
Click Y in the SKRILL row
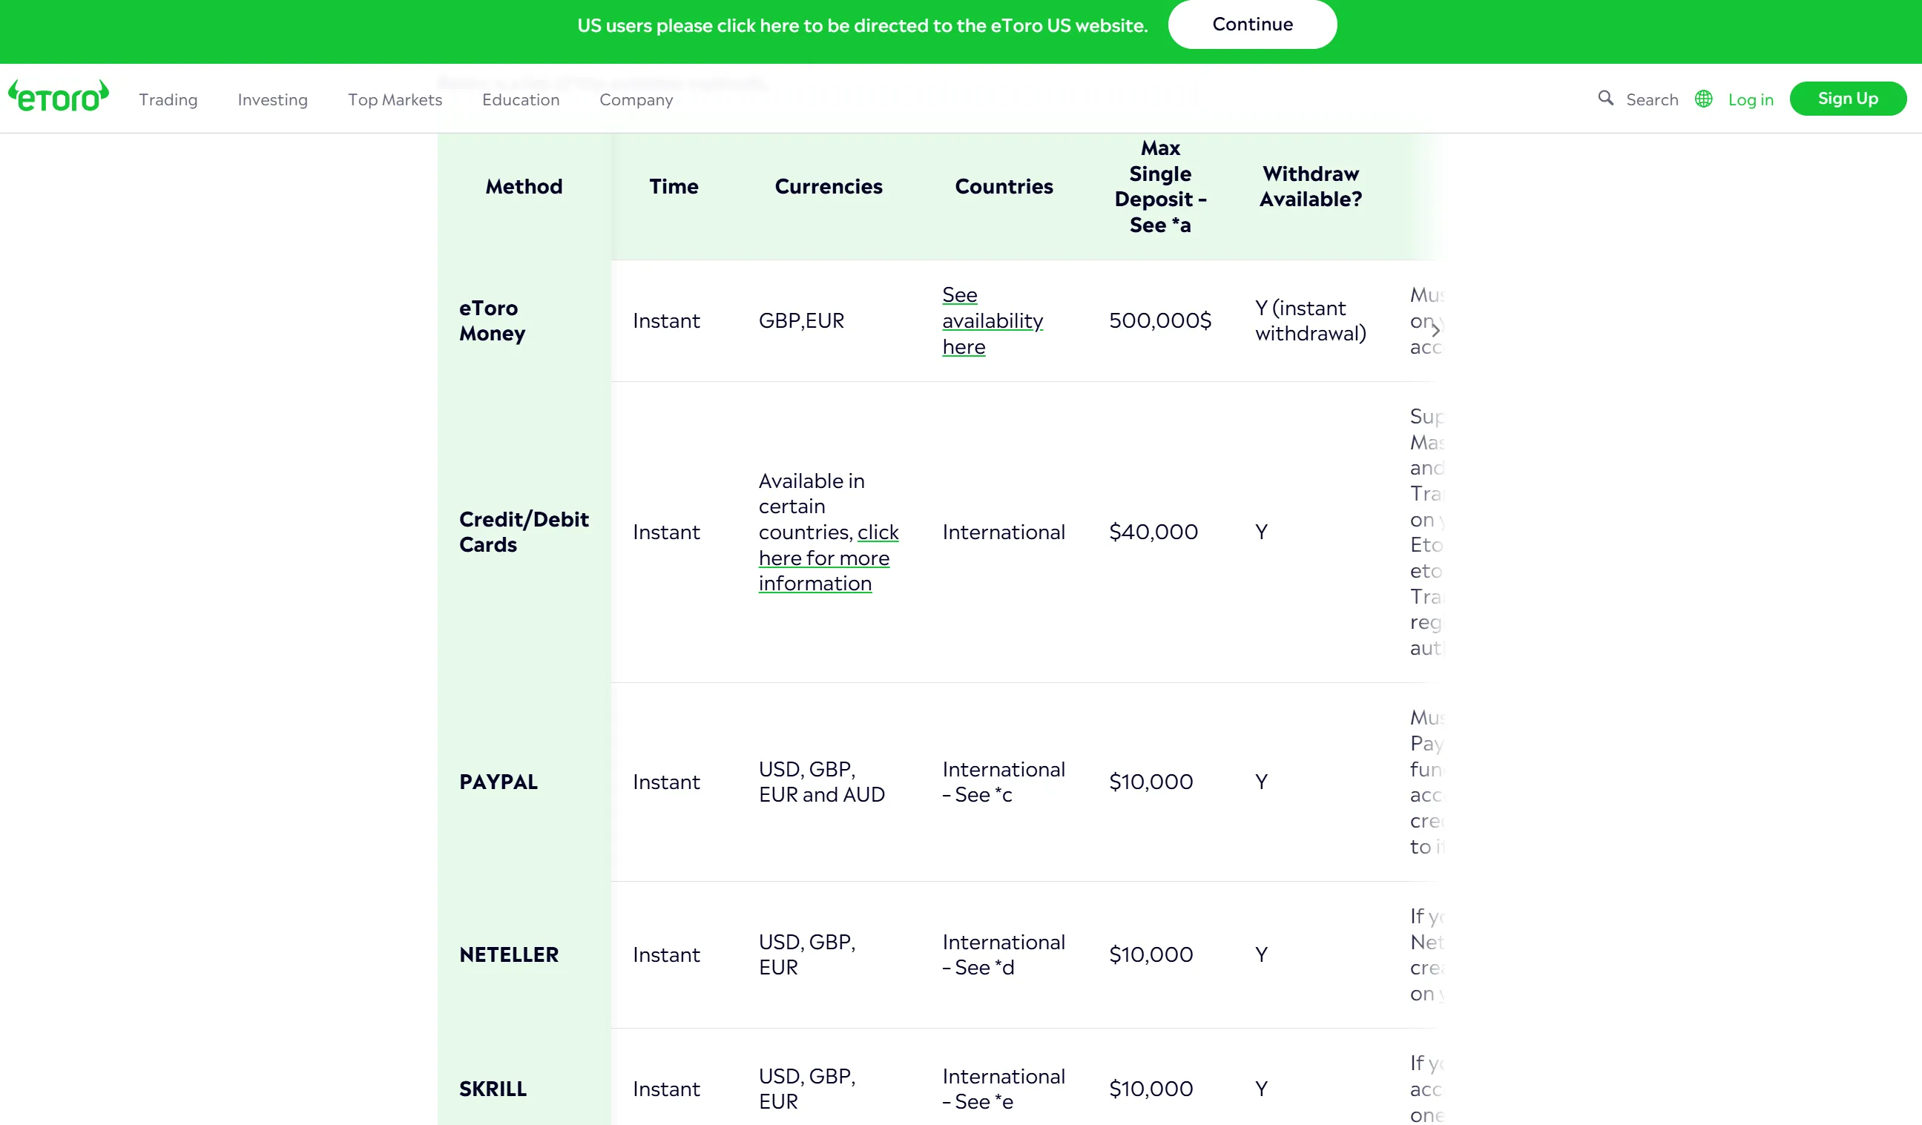[1262, 1089]
